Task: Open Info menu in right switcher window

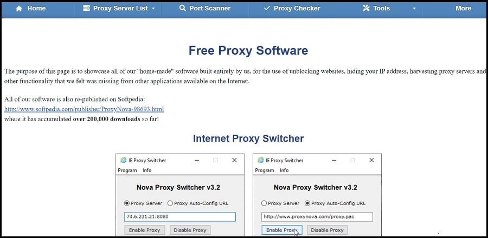Action: click(284, 170)
